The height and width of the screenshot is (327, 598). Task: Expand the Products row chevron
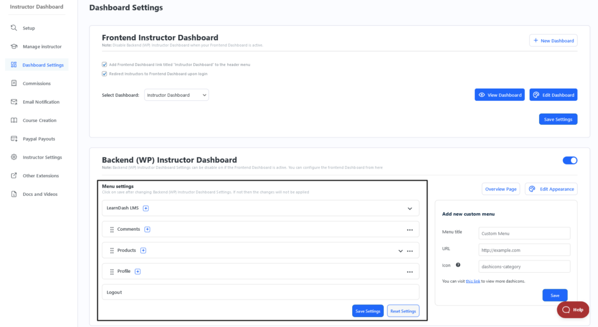401,251
